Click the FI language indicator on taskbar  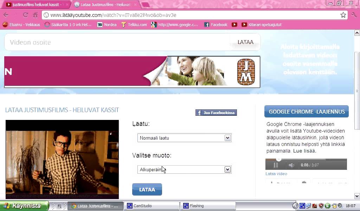pos(59,206)
